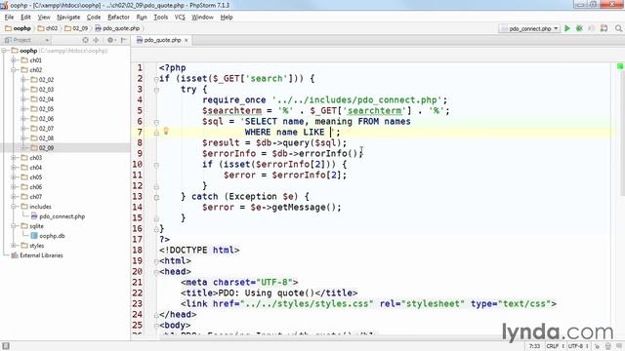Click the 7:33 cursor position indicator
The height and width of the screenshot is (351, 625).
(x=534, y=346)
